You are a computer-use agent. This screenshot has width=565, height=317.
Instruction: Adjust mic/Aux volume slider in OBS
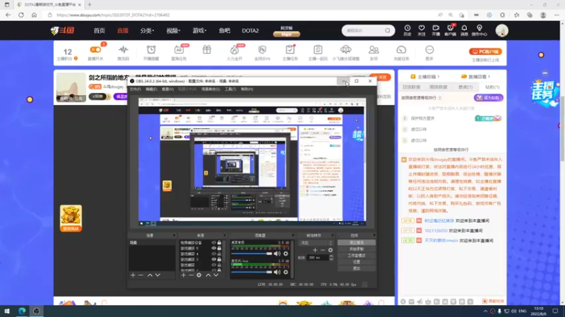coord(251,272)
